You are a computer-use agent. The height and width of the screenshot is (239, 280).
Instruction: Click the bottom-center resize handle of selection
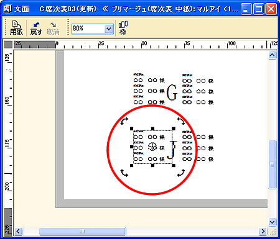pos(152,165)
